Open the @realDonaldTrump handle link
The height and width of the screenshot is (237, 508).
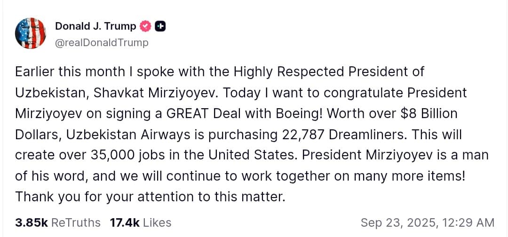[x=102, y=43]
